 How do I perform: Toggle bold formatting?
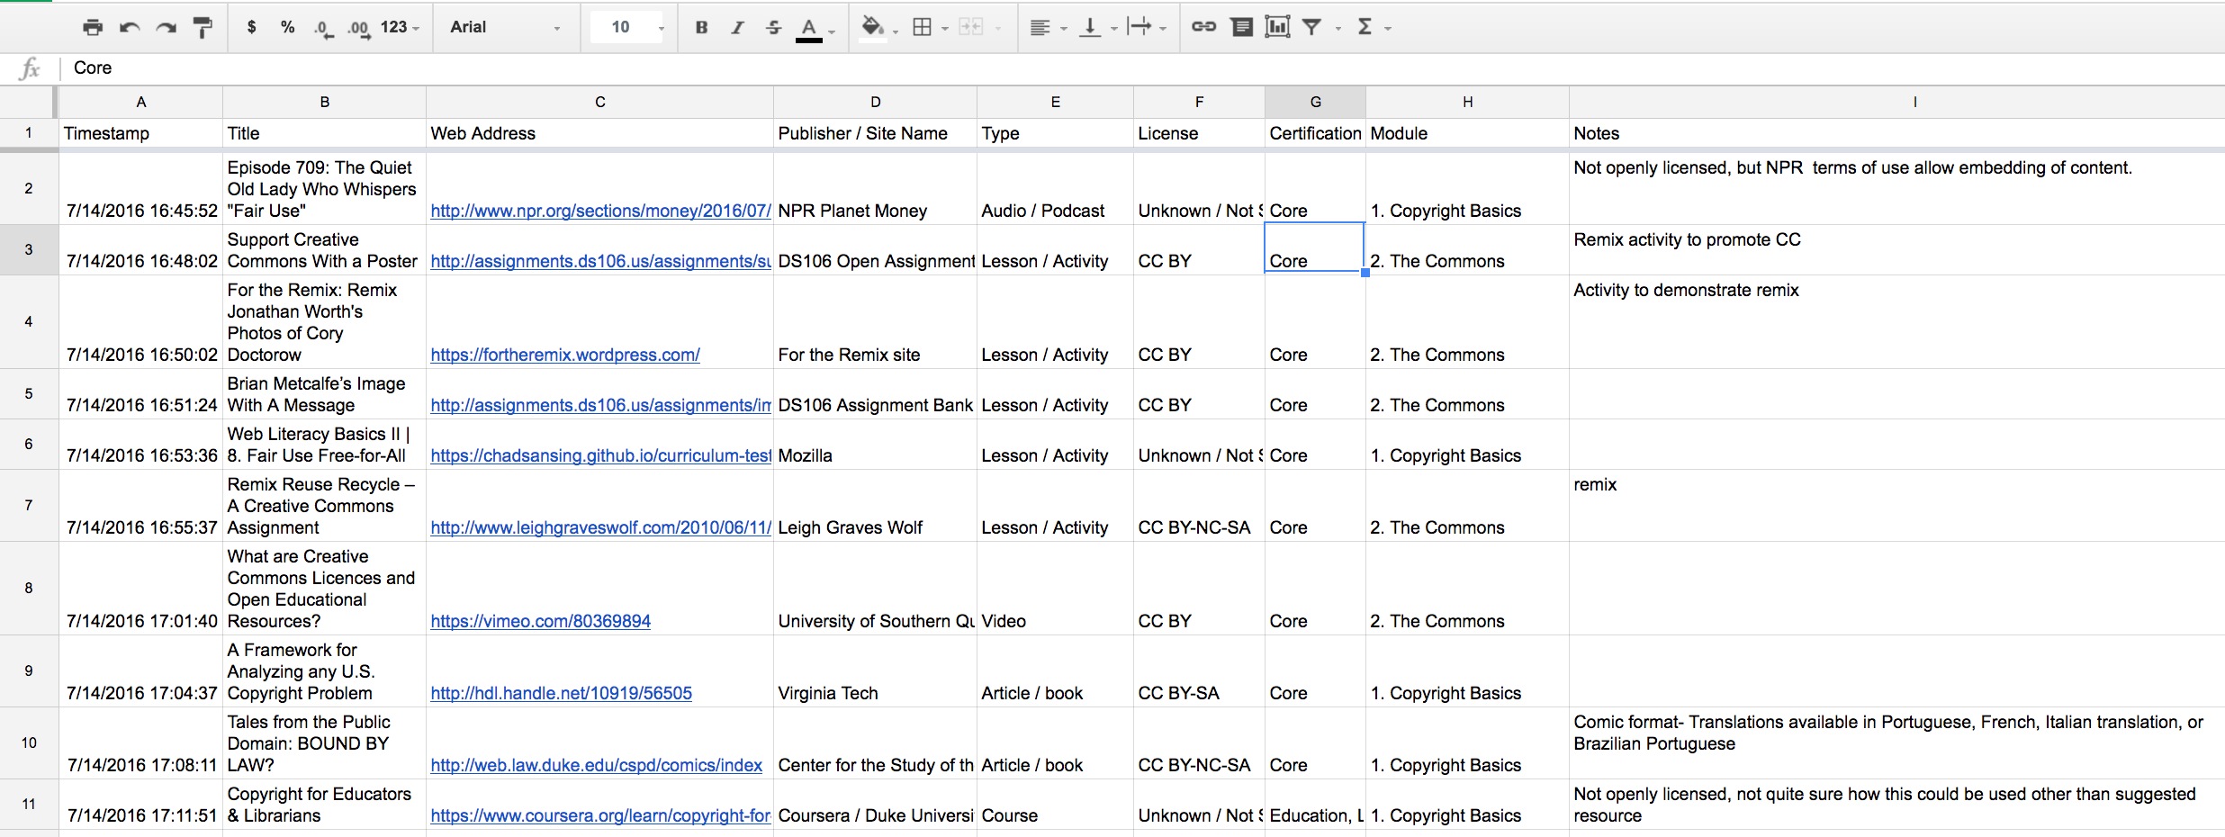tap(701, 28)
